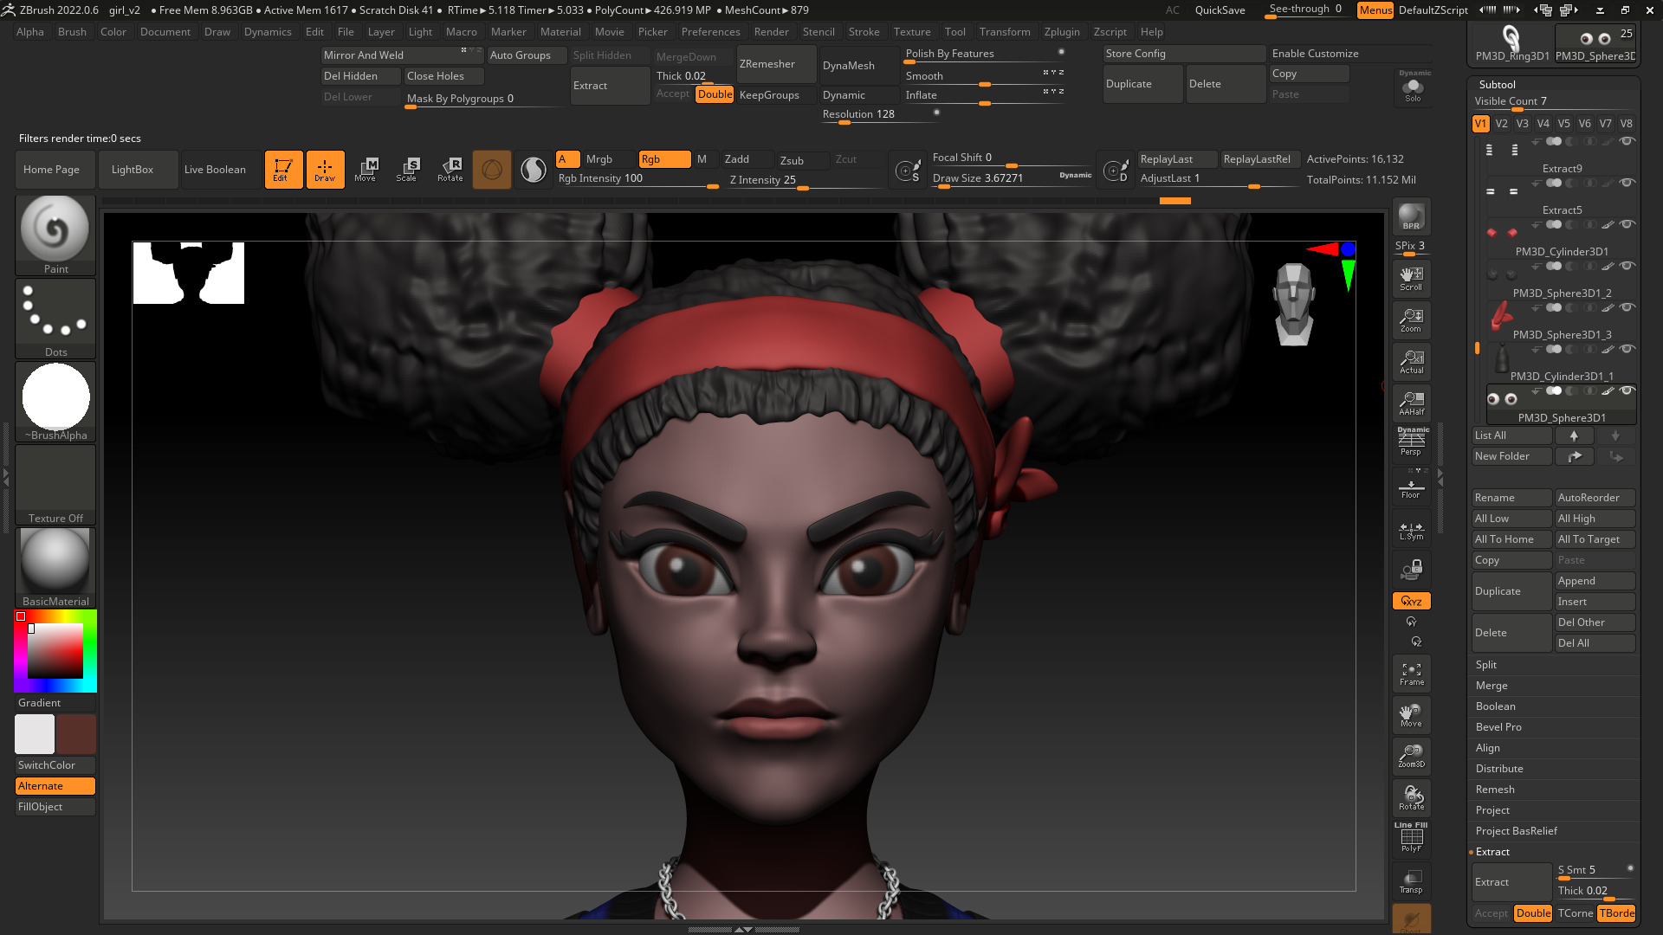Collapse the Extract section header
Viewport: 1663px width, 935px height.
[x=1492, y=852]
